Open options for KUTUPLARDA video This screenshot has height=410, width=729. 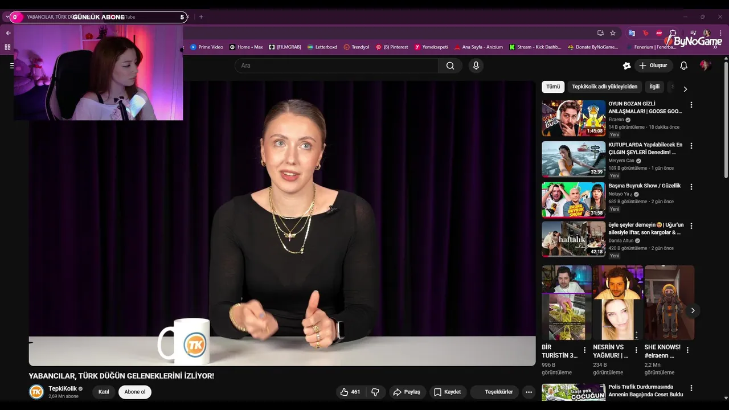pyautogui.click(x=691, y=146)
